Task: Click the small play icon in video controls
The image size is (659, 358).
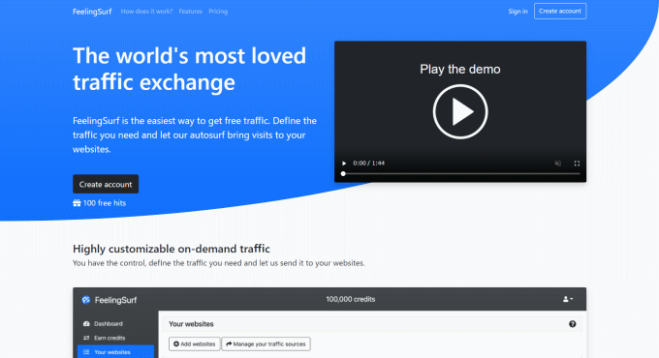Action: [344, 164]
